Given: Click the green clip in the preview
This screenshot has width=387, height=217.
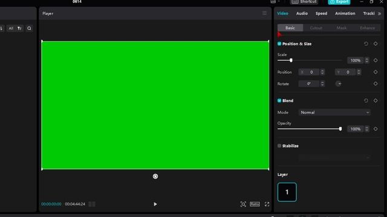Looking at the screenshot, I should coord(155,105).
